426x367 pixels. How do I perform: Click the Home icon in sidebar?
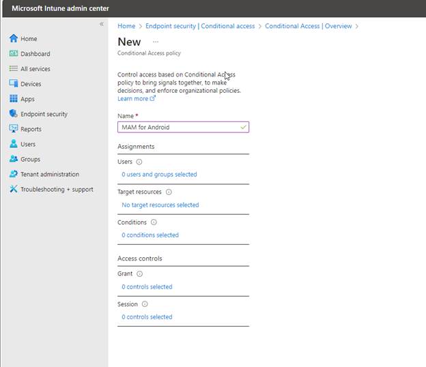[x=14, y=39]
